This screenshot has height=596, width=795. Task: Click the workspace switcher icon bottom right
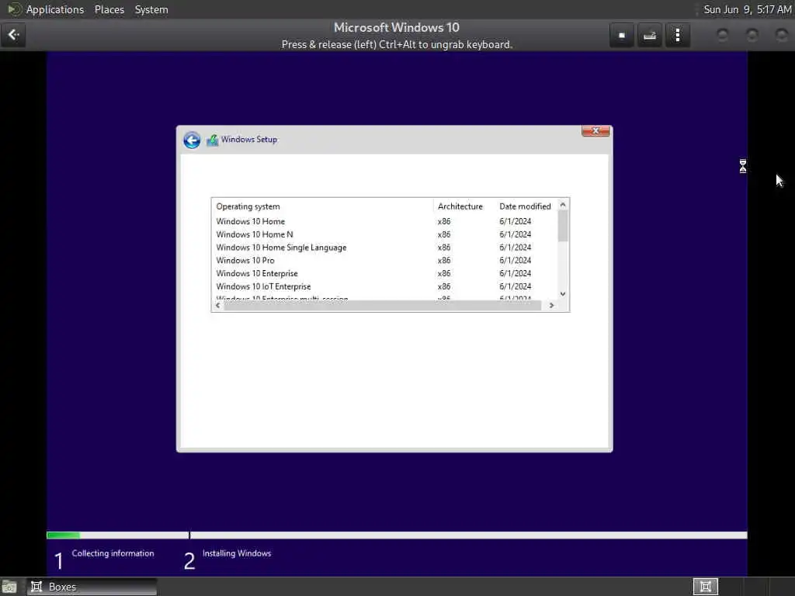(x=705, y=587)
